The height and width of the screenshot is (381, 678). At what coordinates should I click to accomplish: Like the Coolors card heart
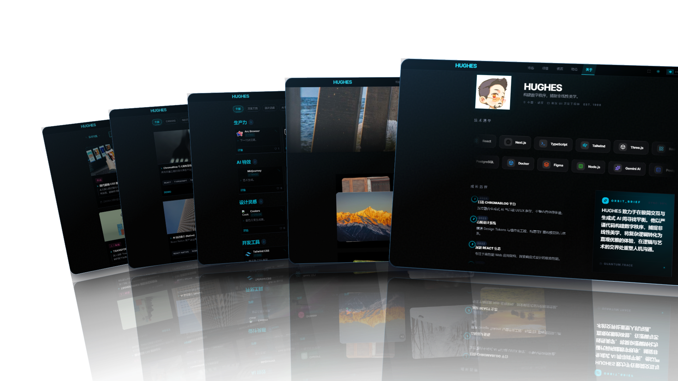tap(281, 228)
